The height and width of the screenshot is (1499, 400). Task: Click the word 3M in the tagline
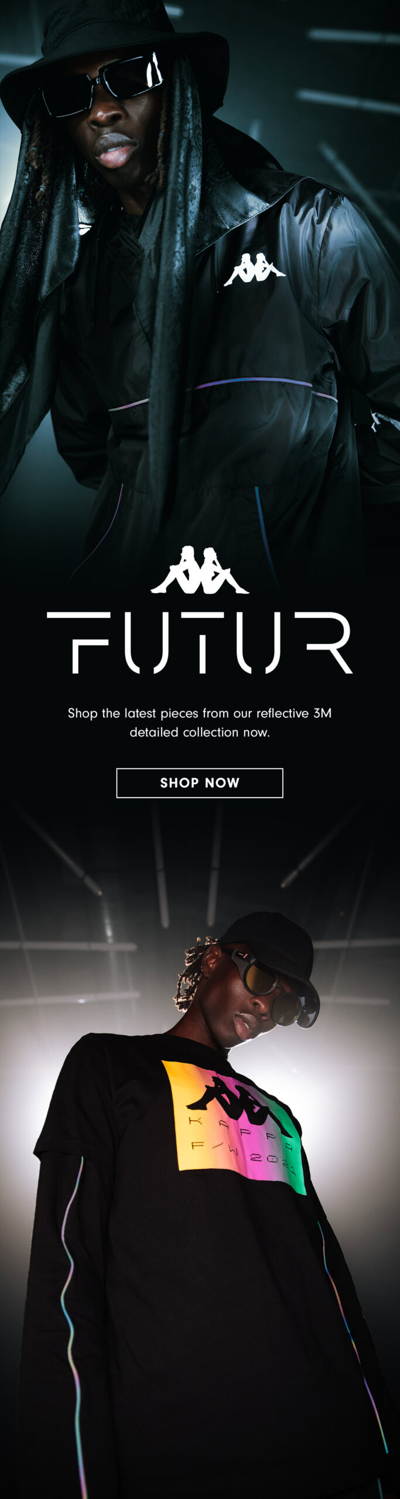coord(323,713)
